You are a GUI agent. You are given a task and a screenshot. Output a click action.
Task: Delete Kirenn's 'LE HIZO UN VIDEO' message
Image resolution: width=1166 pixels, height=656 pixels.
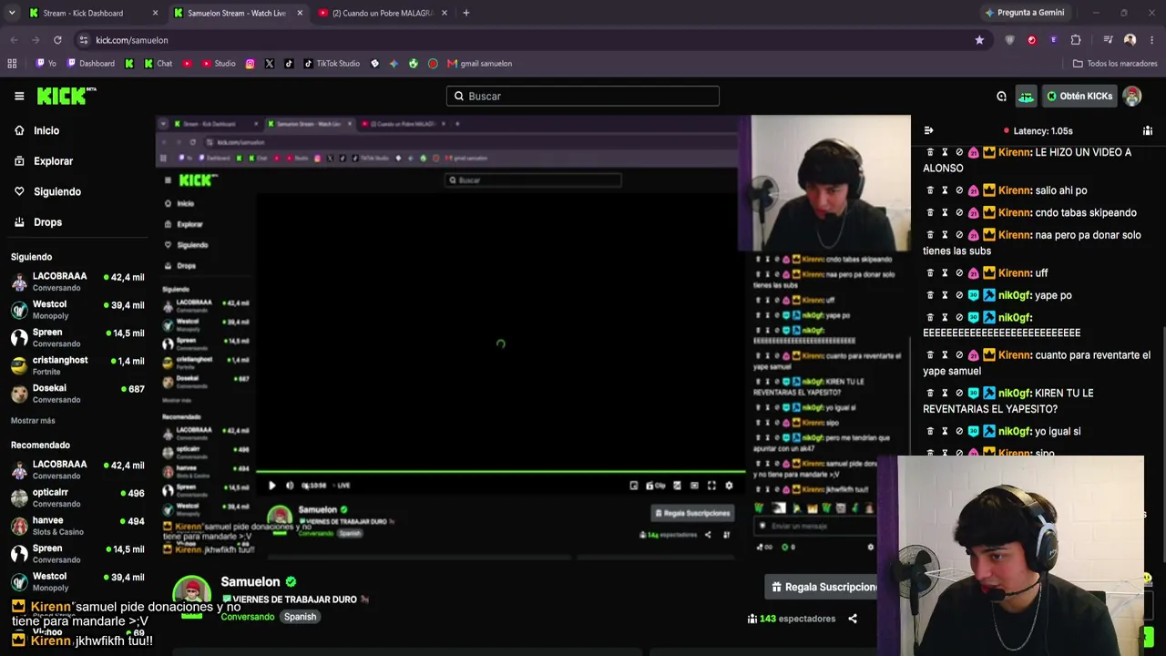(x=930, y=152)
